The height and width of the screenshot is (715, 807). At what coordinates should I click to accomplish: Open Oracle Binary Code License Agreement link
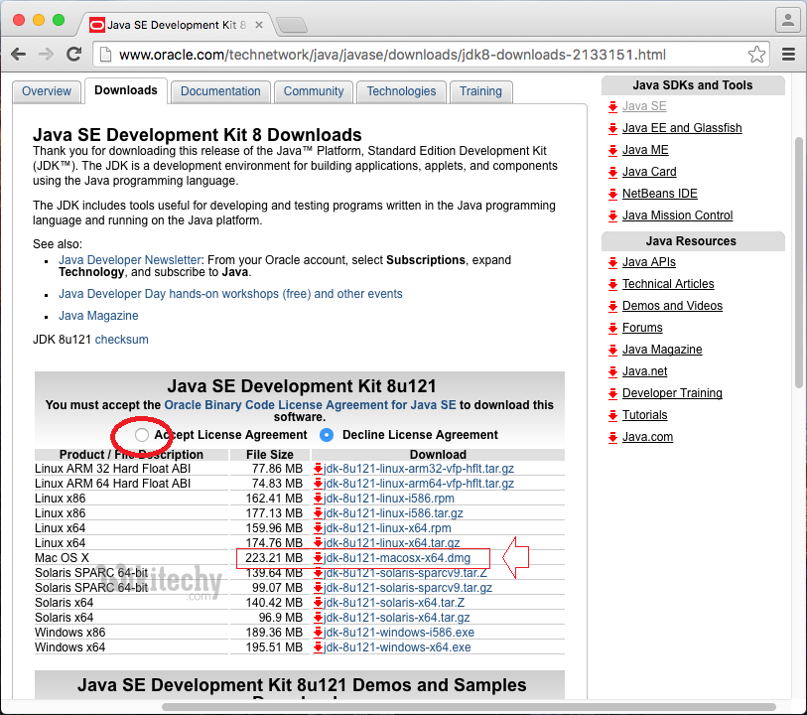click(310, 405)
